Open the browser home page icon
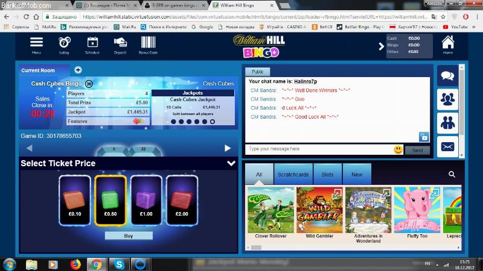The width and height of the screenshot is (483, 271). pyautogui.click(x=36, y=17)
